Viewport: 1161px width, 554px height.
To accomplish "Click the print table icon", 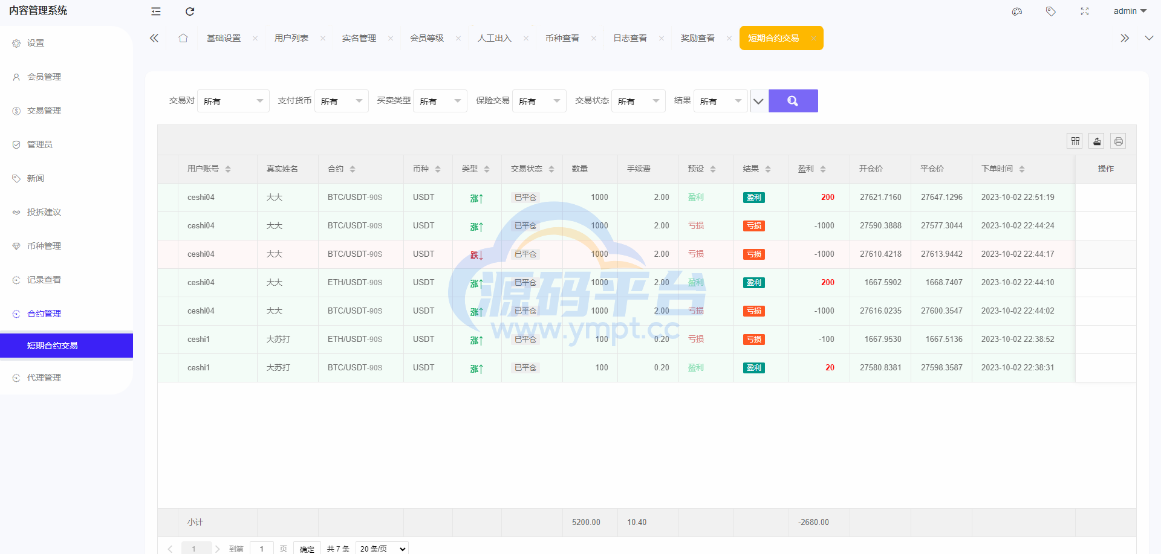I will pyautogui.click(x=1119, y=141).
